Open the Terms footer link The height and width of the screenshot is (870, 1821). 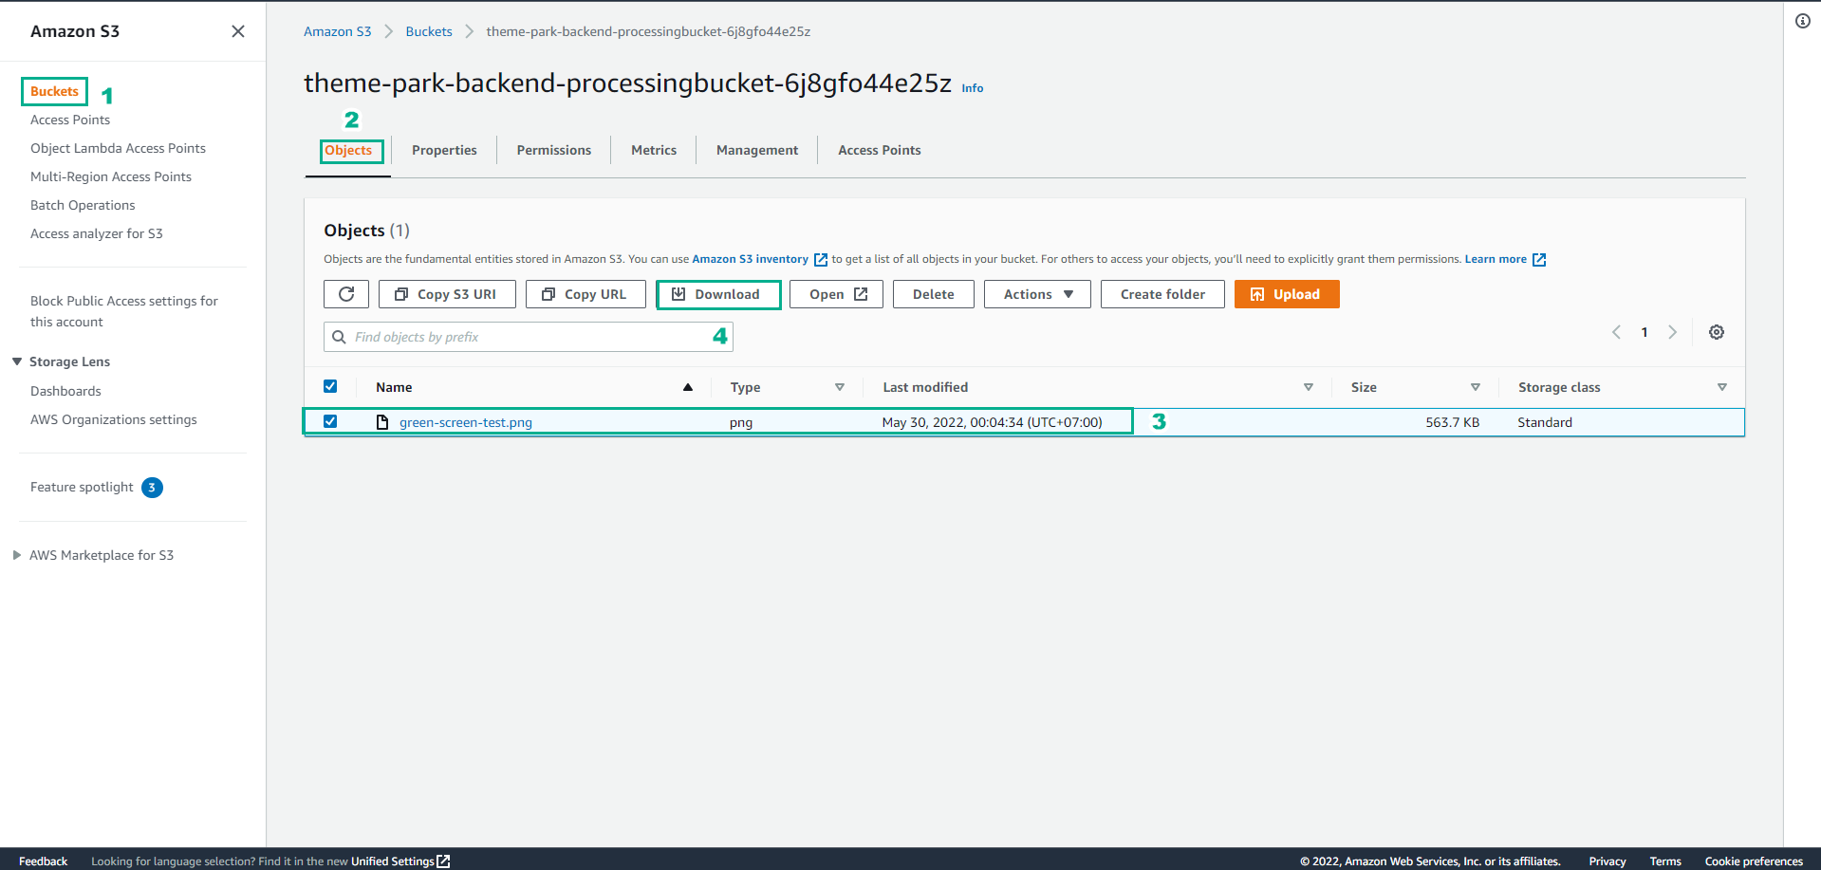click(1665, 861)
